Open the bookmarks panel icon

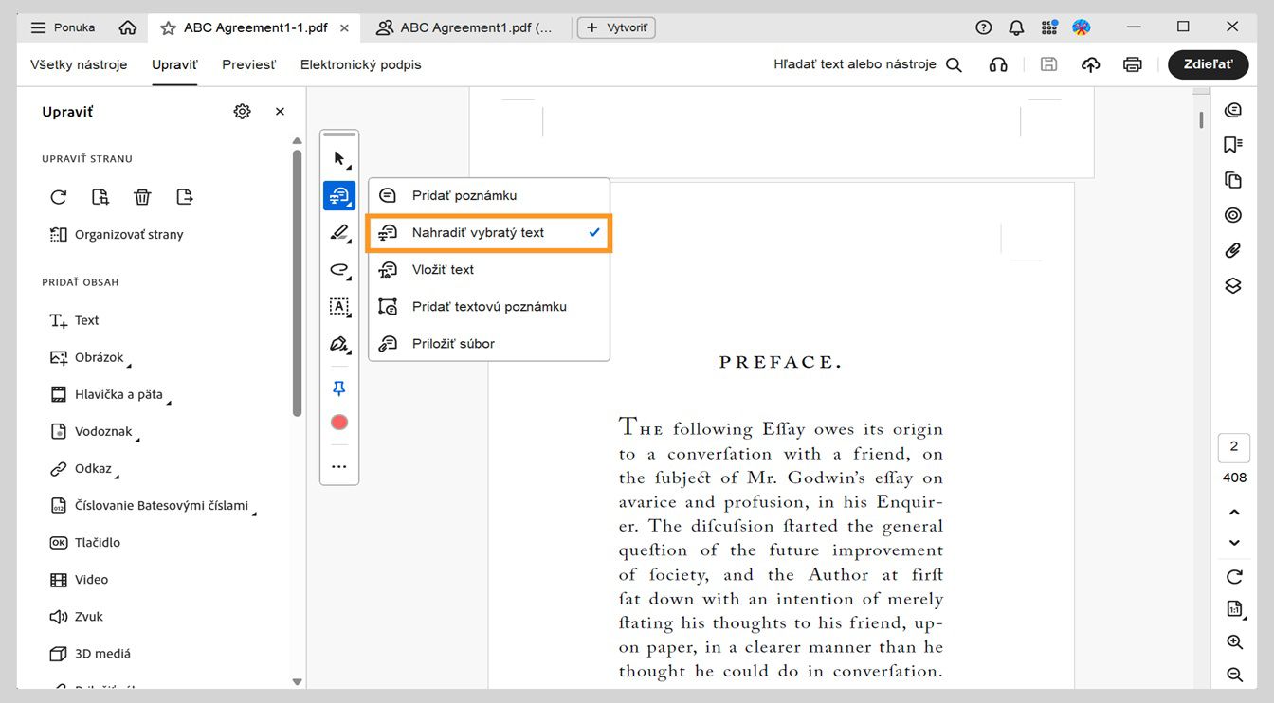click(x=1233, y=145)
